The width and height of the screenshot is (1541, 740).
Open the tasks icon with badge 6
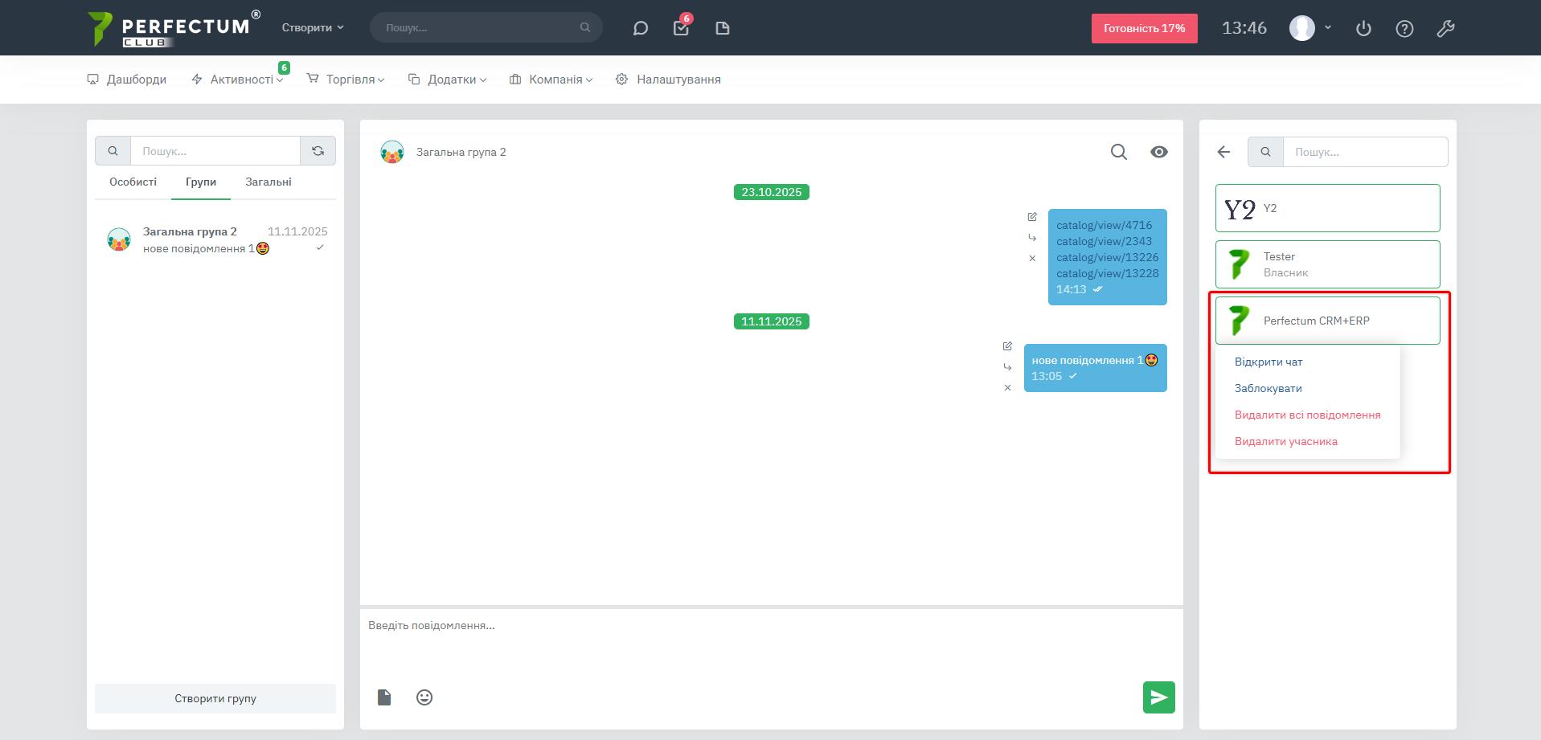[681, 28]
